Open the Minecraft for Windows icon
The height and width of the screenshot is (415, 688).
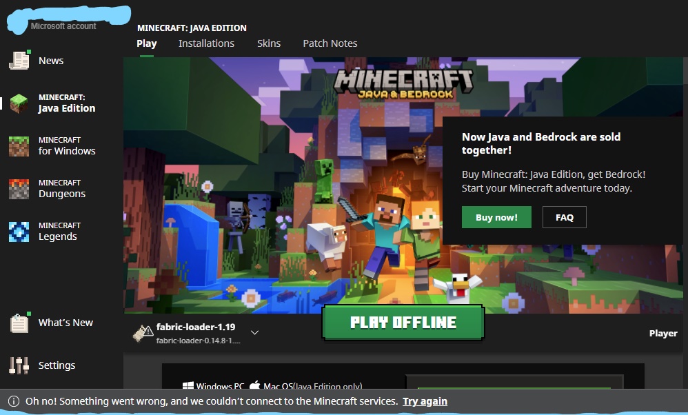19,146
